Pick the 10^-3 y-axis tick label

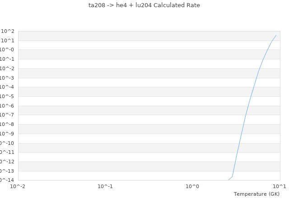(7, 78)
